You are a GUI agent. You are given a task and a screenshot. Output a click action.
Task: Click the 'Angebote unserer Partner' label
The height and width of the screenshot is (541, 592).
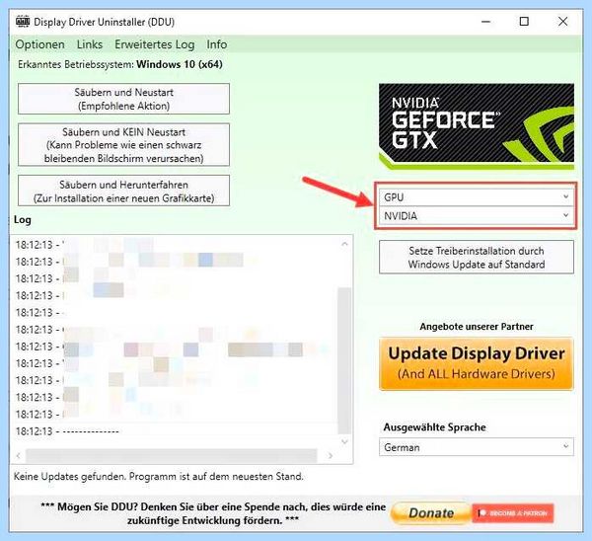477,327
